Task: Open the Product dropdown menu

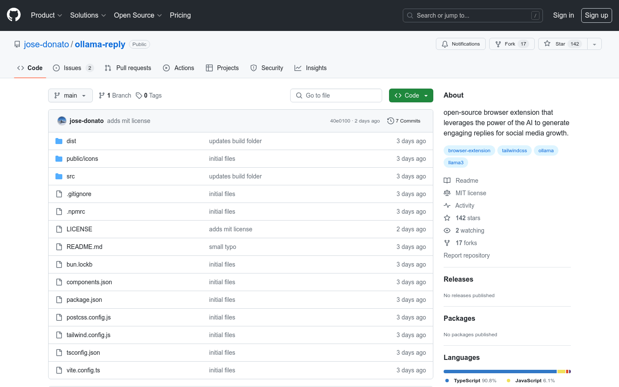Action: coord(46,15)
